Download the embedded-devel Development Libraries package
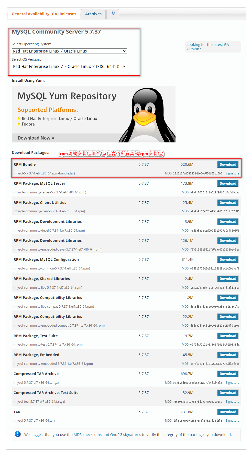 coord(228,241)
